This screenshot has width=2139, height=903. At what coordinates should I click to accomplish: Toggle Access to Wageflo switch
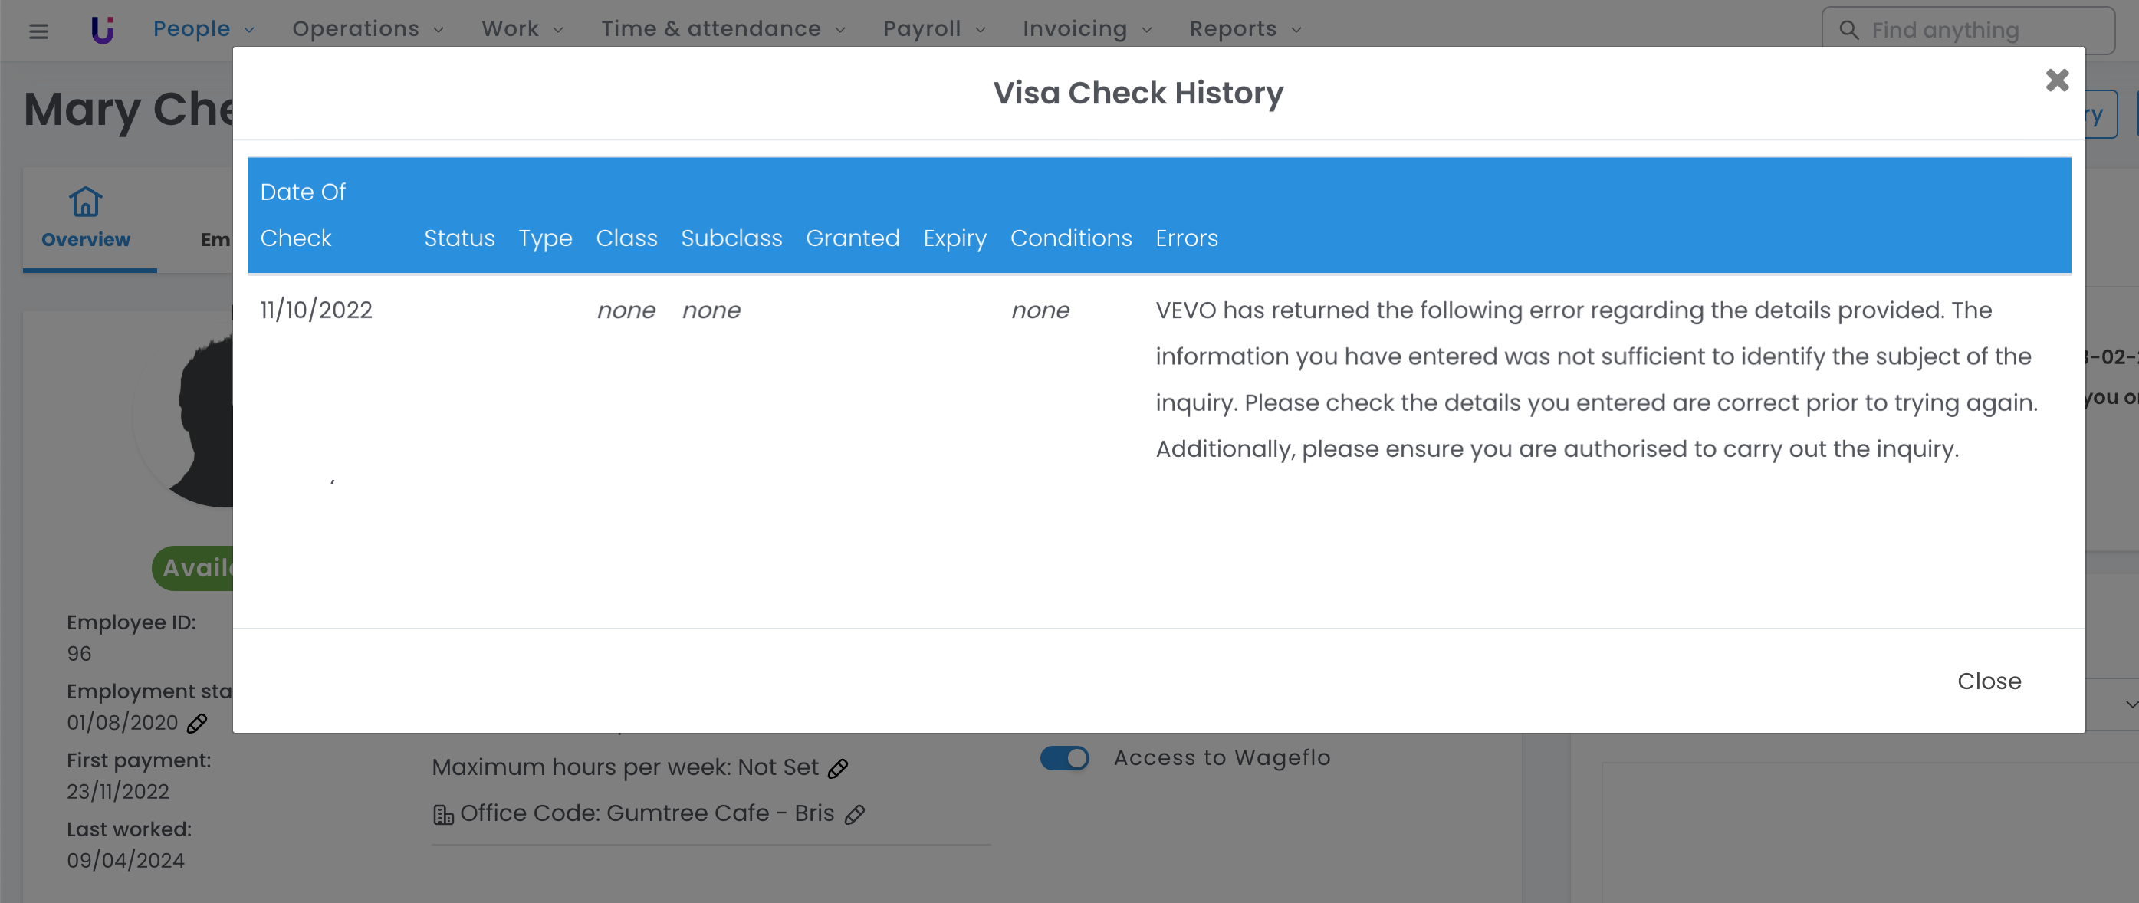(x=1065, y=758)
